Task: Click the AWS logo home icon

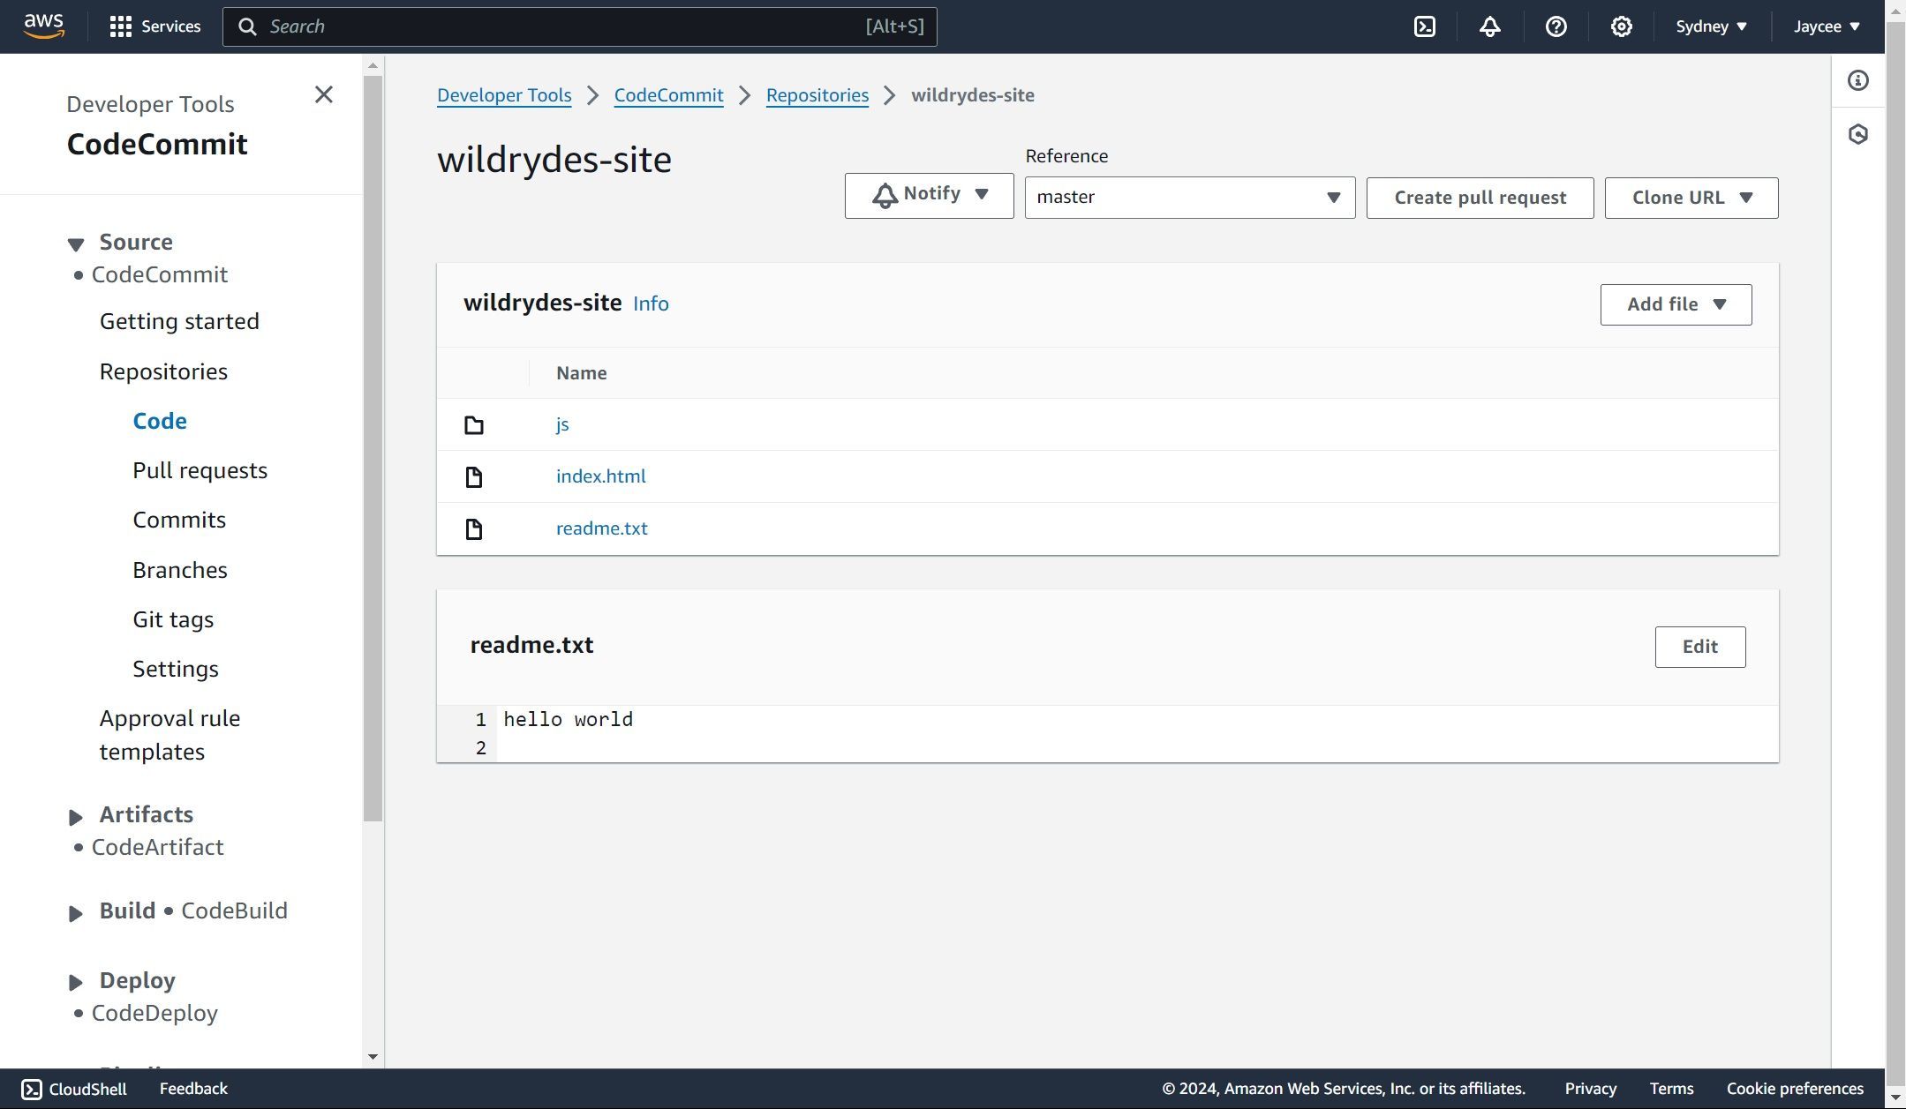Action: click(x=43, y=26)
